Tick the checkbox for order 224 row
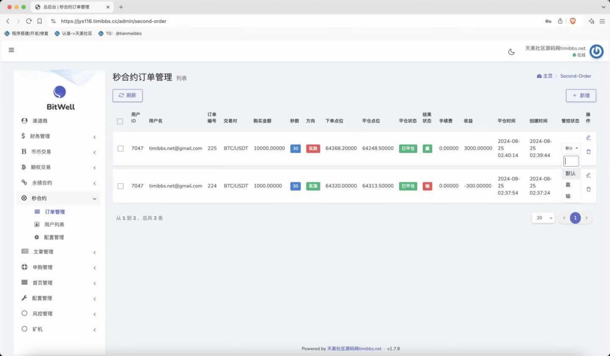 121,186
